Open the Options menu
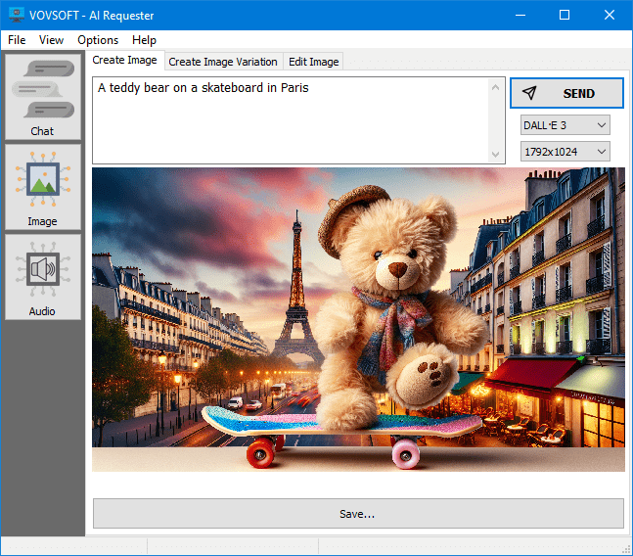The height and width of the screenshot is (556, 633). tap(98, 40)
